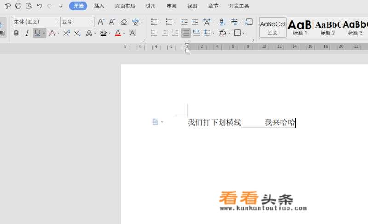
Task: Click the paragraph shading bucket icon
Action: coord(223,33)
